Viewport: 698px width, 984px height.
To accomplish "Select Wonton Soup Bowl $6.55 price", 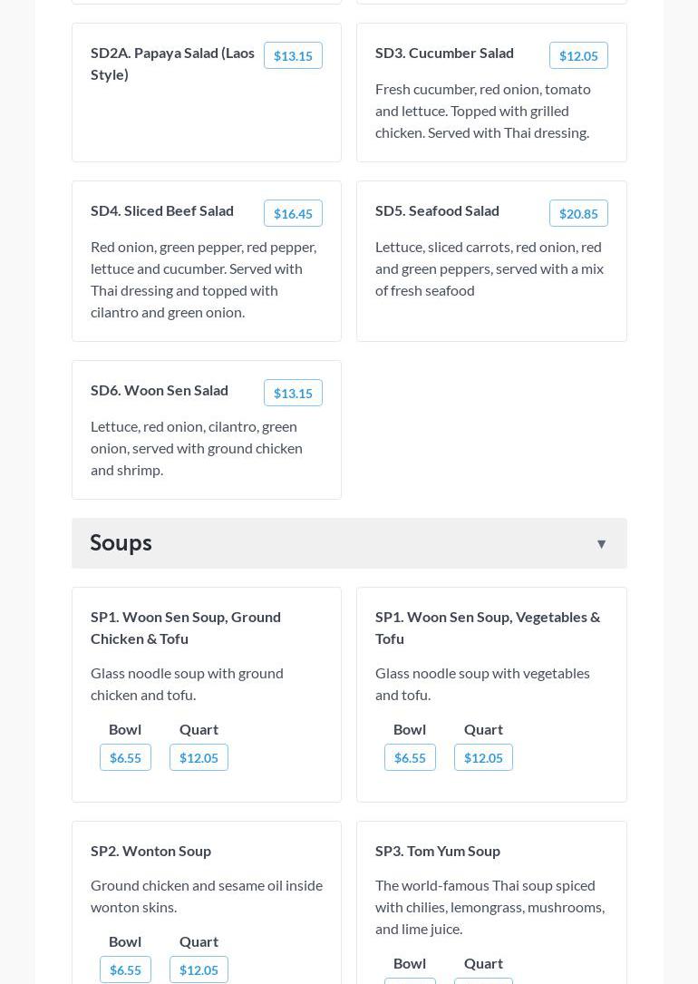I will pyautogui.click(x=125, y=970).
